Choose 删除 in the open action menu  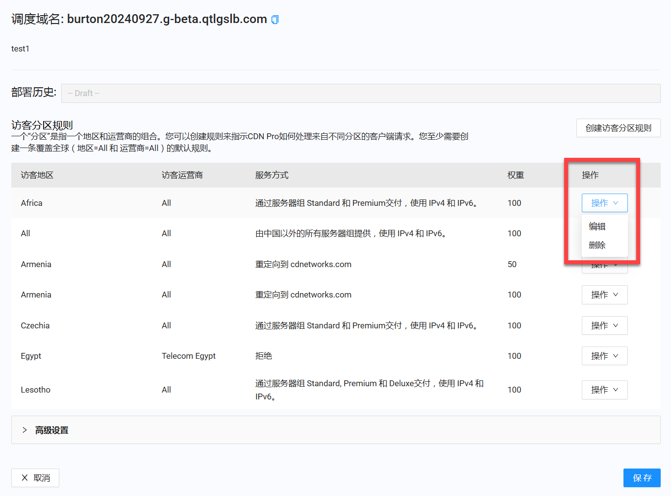point(597,245)
